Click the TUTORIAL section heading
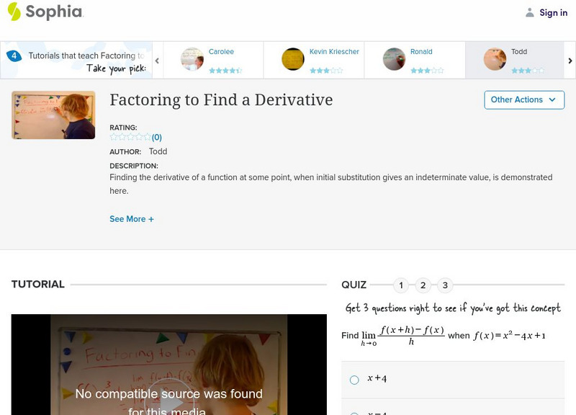 click(38, 284)
